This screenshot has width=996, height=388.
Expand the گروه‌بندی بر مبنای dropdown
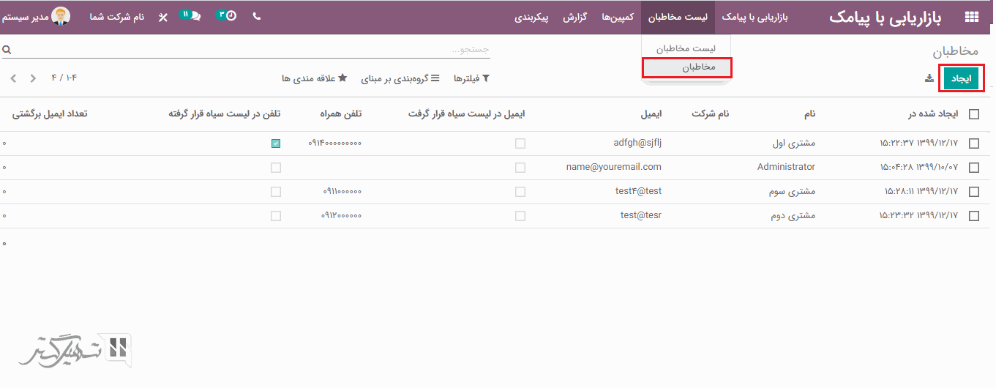pos(400,78)
